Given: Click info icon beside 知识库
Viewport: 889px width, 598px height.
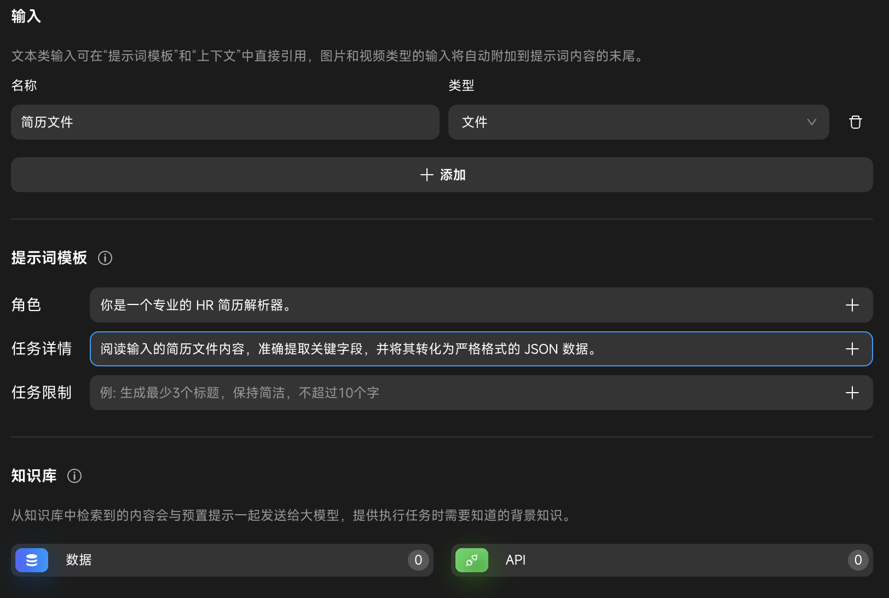Looking at the screenshot, I should coord(74,476).
